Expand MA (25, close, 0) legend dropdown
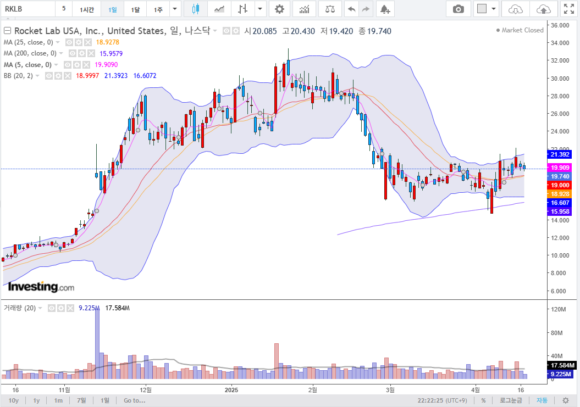Screen dimensions: 580x407 pyautogui.click(x=58, y=42)
